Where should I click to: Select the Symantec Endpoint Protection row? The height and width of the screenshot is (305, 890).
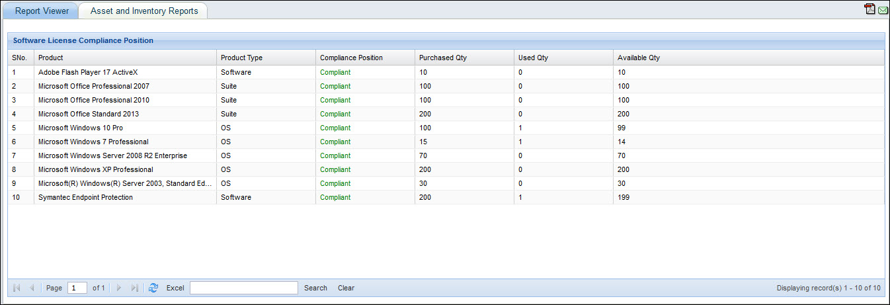[x=85, y=197]
